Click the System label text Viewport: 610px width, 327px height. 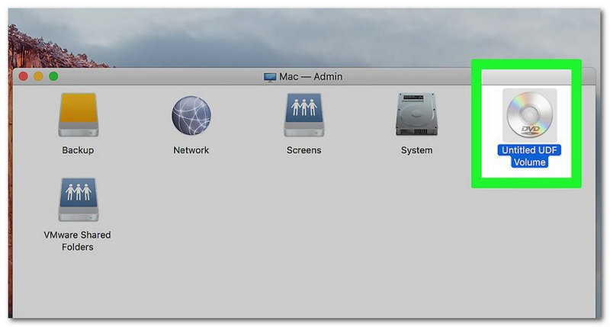(x=416, y=150)
